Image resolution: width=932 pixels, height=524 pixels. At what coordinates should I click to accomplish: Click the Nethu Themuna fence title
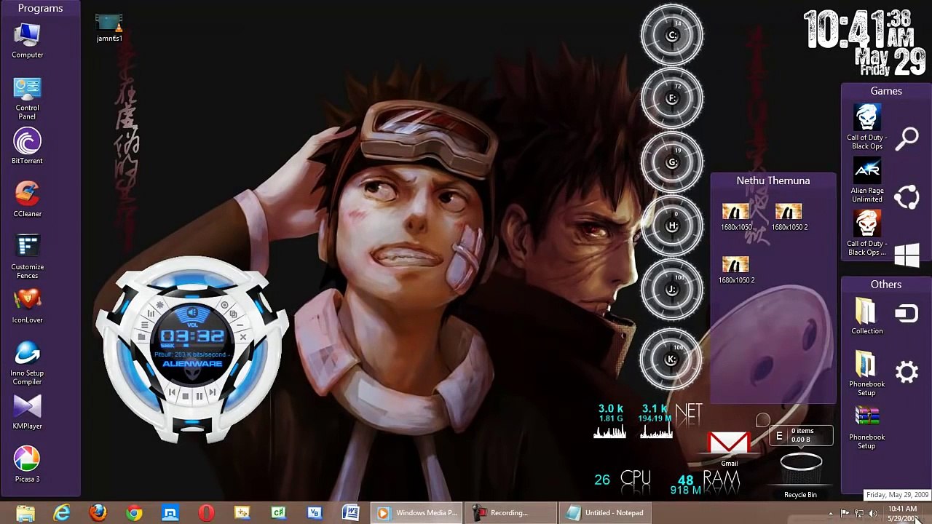point(773,180)
